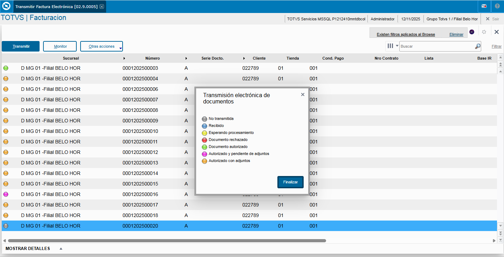504x257 pixels.
Task: Click the Número column header
Action: (152, 58)
